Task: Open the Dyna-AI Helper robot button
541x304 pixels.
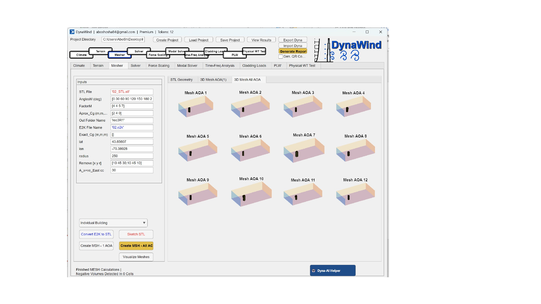Action: click(x=333, y=270)
